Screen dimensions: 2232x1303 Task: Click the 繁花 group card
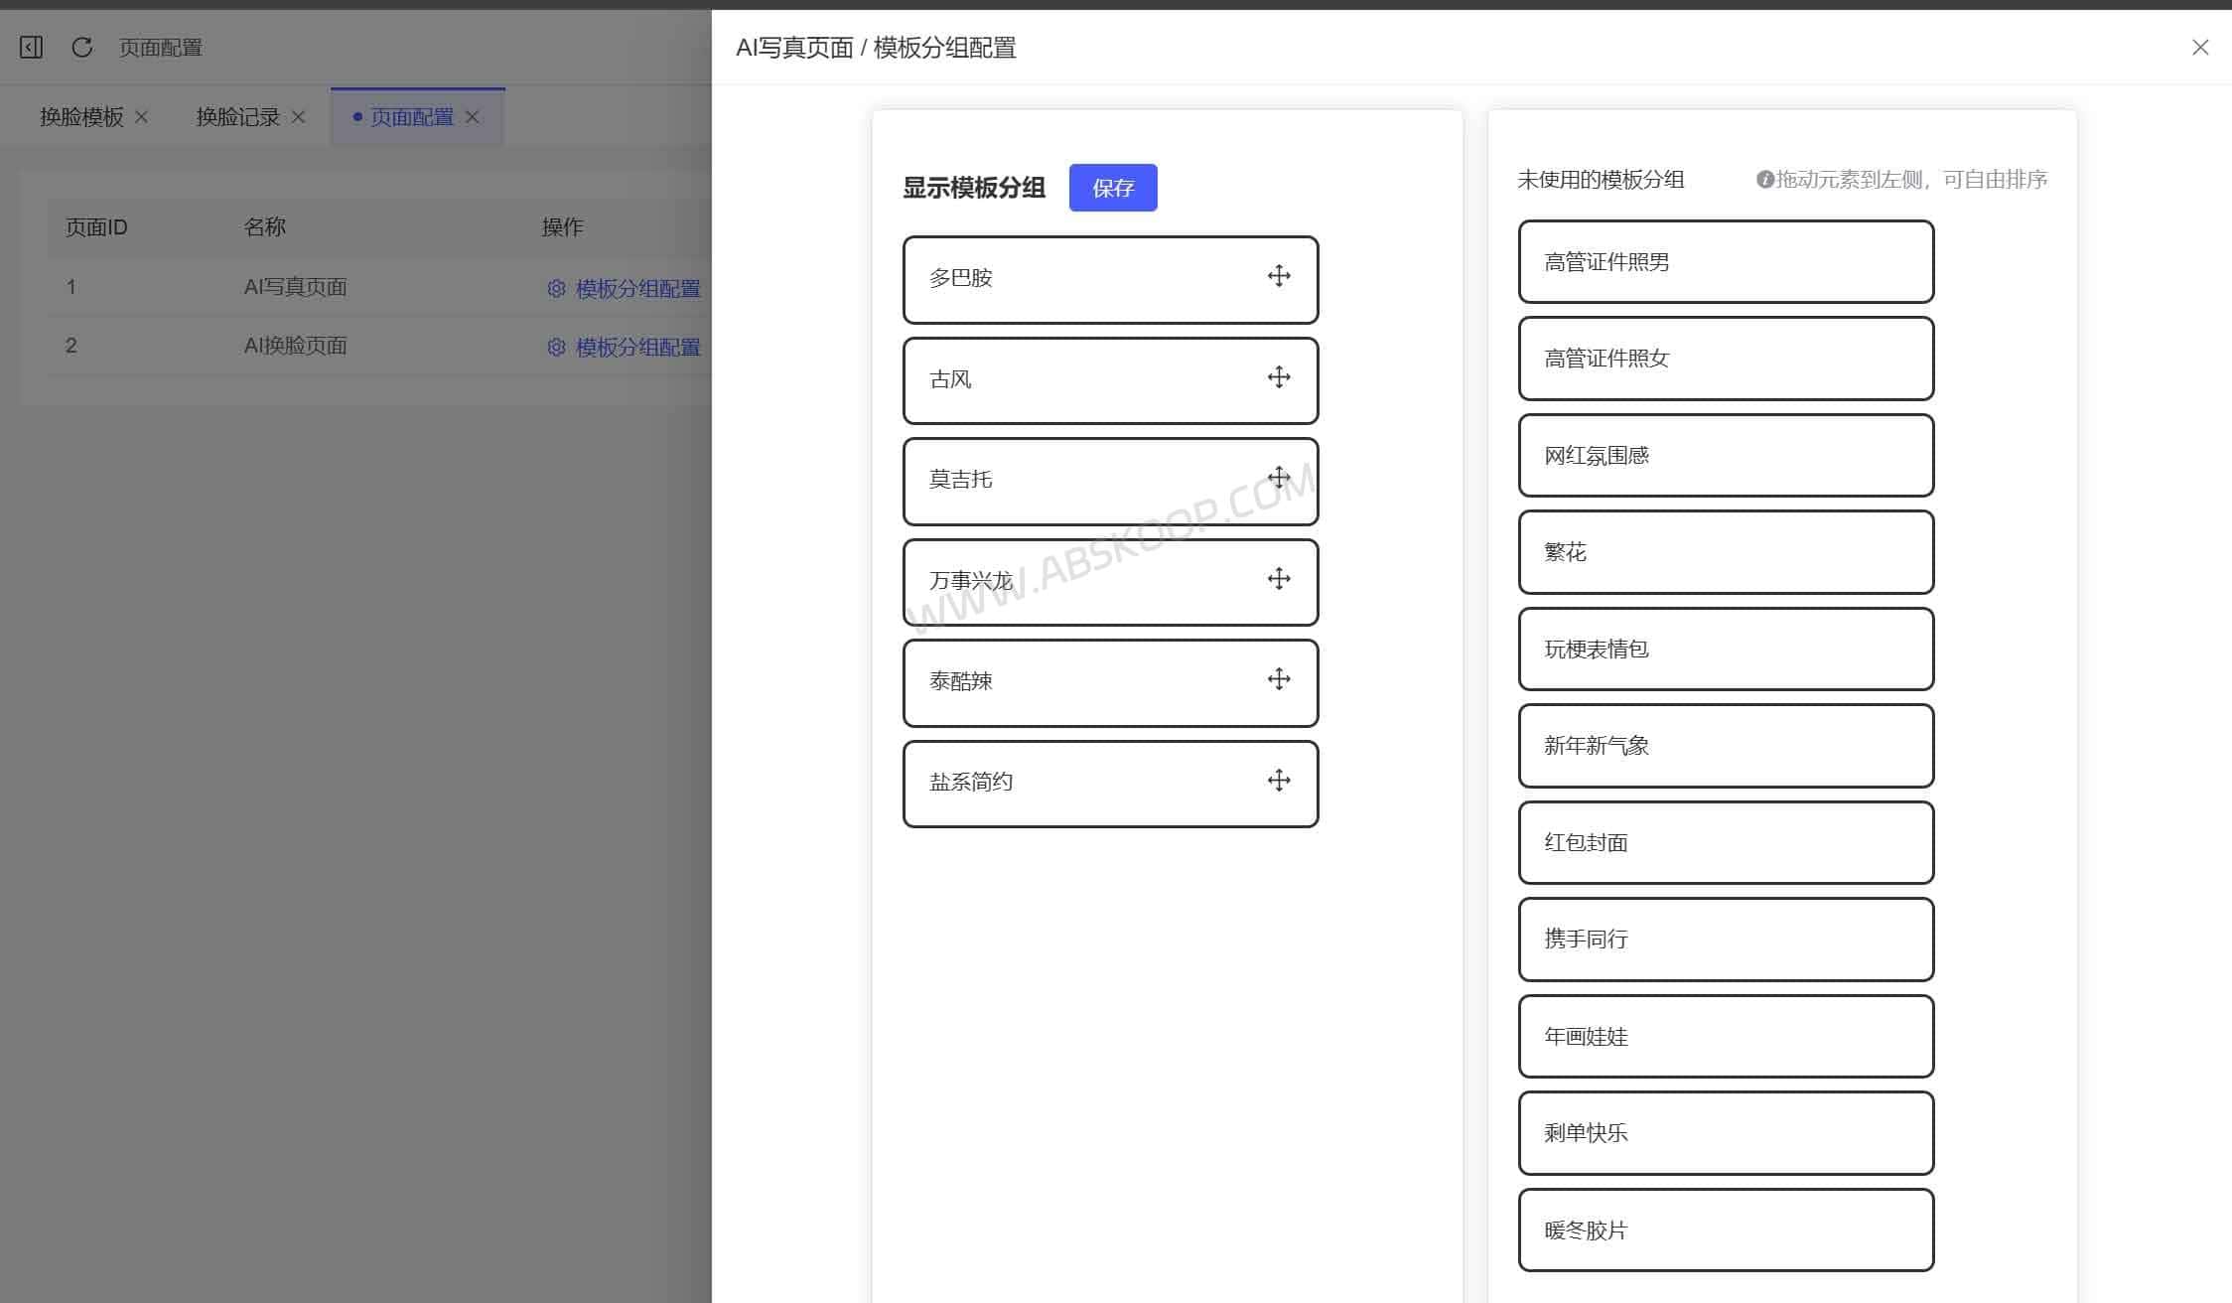[x=1726, y=552]
